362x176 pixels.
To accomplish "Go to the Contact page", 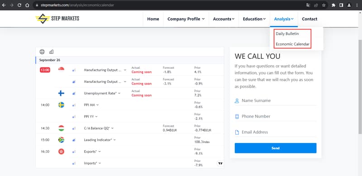I will (310, 19).
